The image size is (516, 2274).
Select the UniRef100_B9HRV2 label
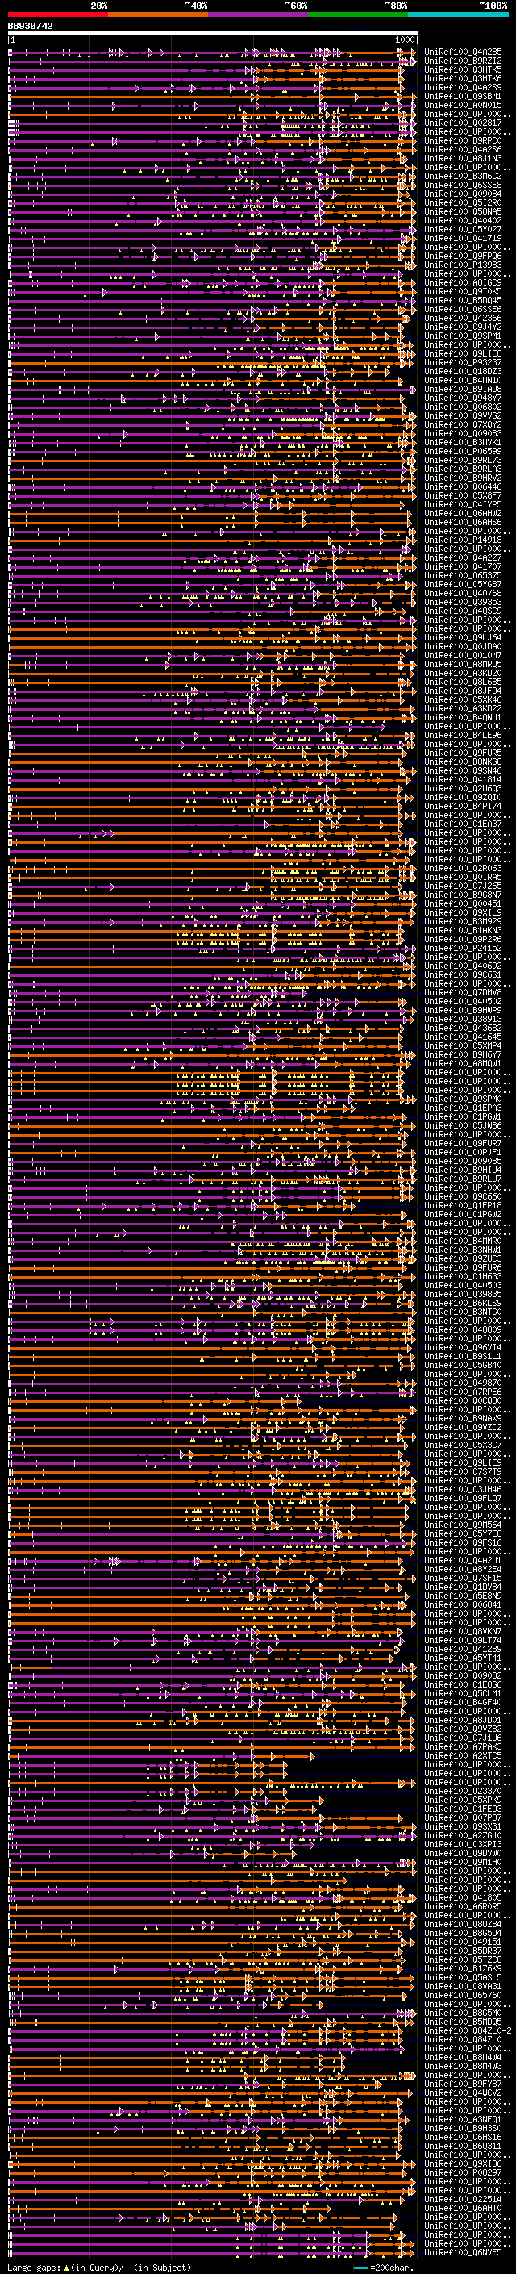[x=463, y=478]
